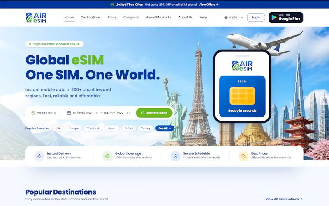Click the 'Popular Searches:' label
Viewport: 329px width, 206px height.
click(x=38, y=128)
